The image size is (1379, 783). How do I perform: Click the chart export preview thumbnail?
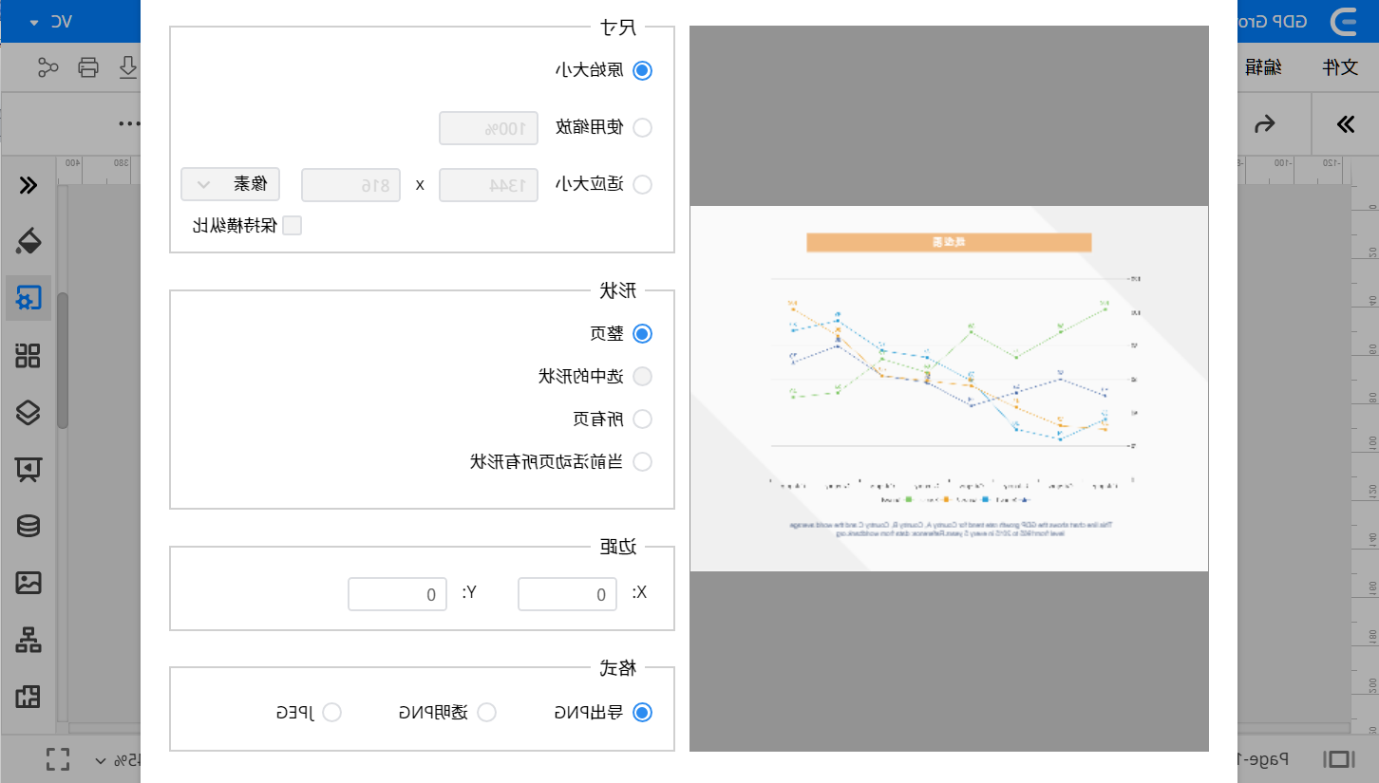tap(949, 388)
